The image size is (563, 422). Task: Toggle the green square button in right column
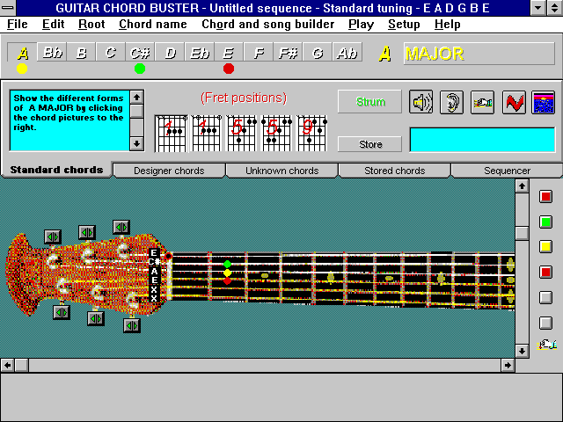[545, 222]
